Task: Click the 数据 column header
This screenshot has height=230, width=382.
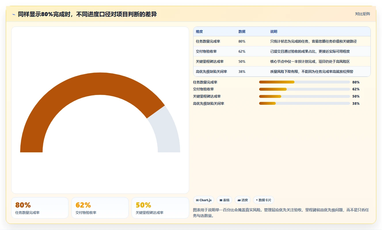Action: click(242, 32)
